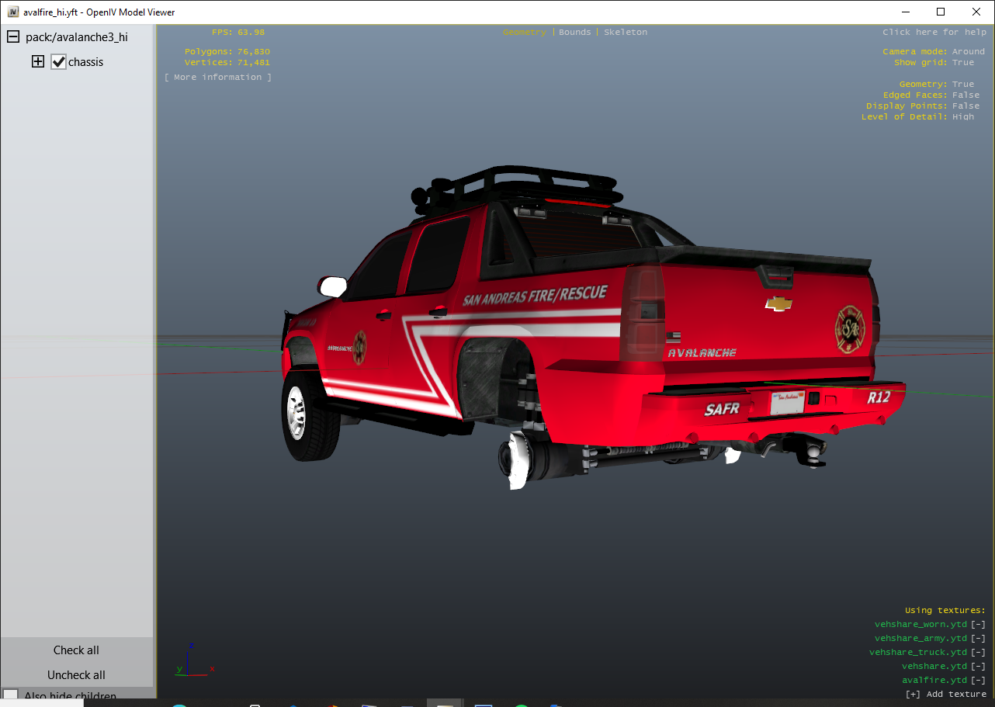Switch to the Bounds view tab
Image resolution: width=995 pixels, height=707 pixels.
pyautogui.click(x=574, y=33)
